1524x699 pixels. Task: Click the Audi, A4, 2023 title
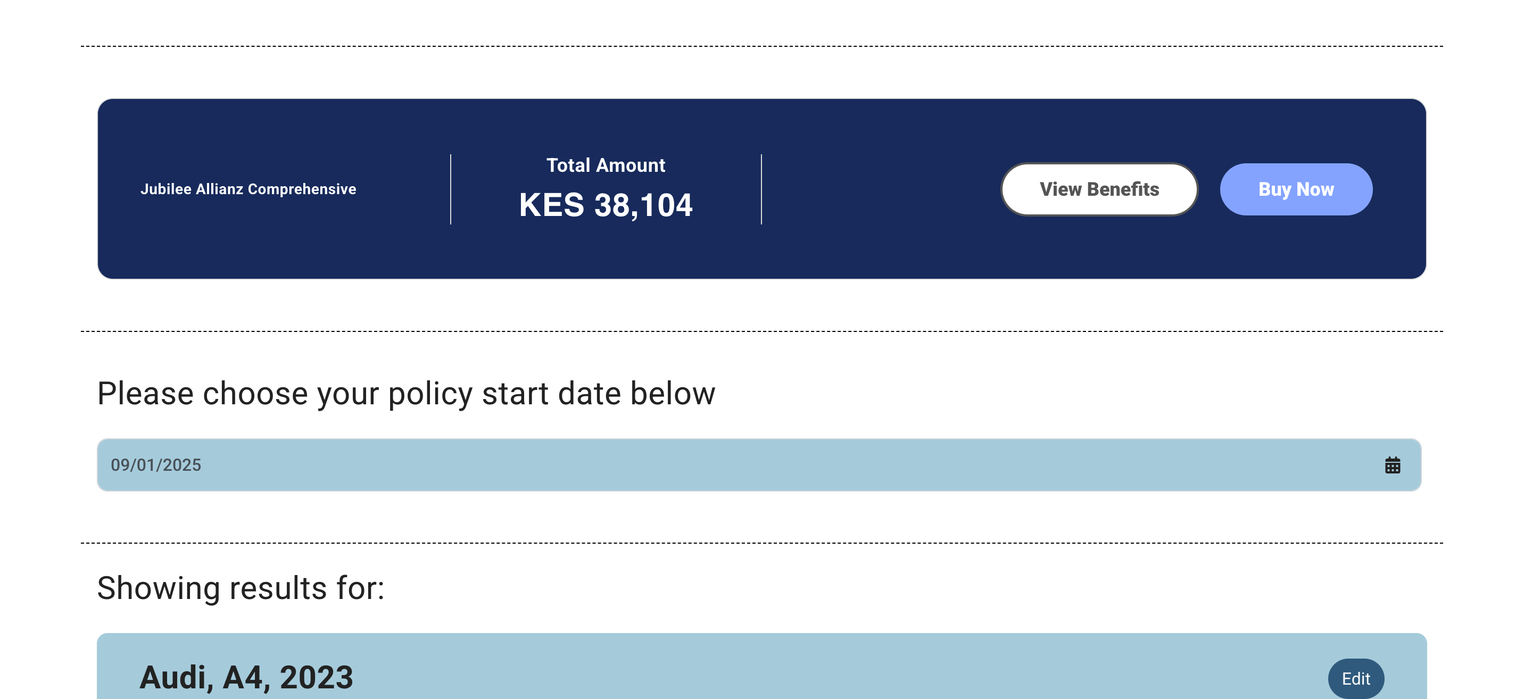[x=246, y=678]
